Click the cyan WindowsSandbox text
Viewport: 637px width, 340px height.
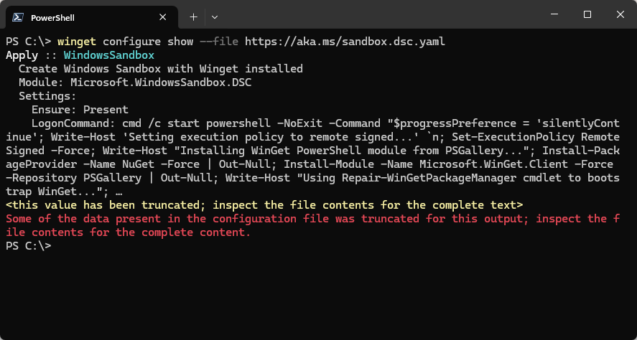[109, 55]
